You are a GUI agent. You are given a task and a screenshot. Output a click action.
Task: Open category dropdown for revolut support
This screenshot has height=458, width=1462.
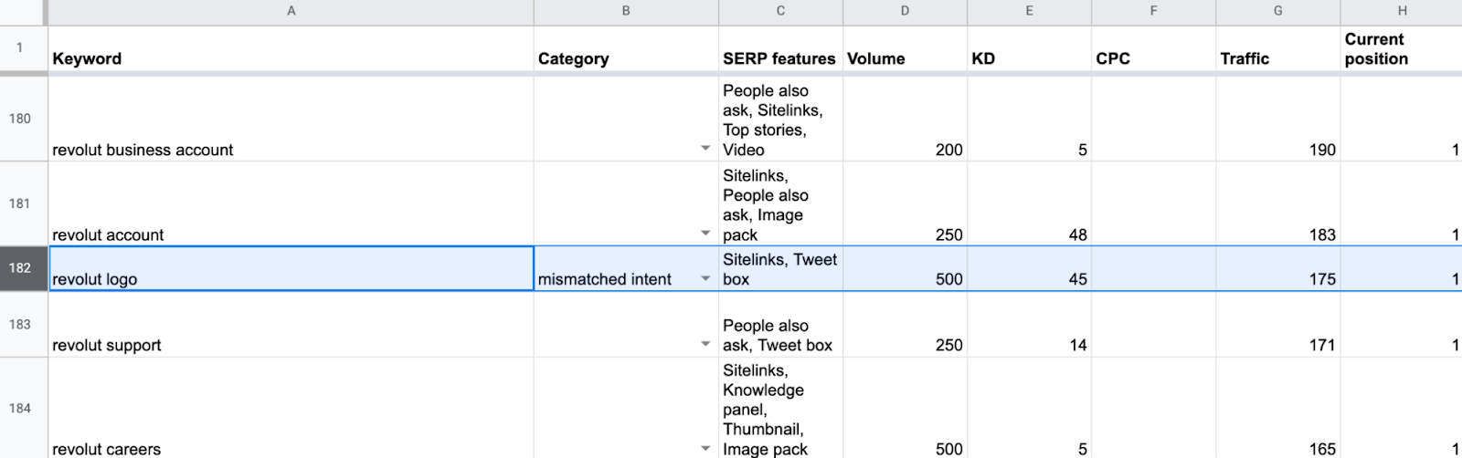(705, 344)
